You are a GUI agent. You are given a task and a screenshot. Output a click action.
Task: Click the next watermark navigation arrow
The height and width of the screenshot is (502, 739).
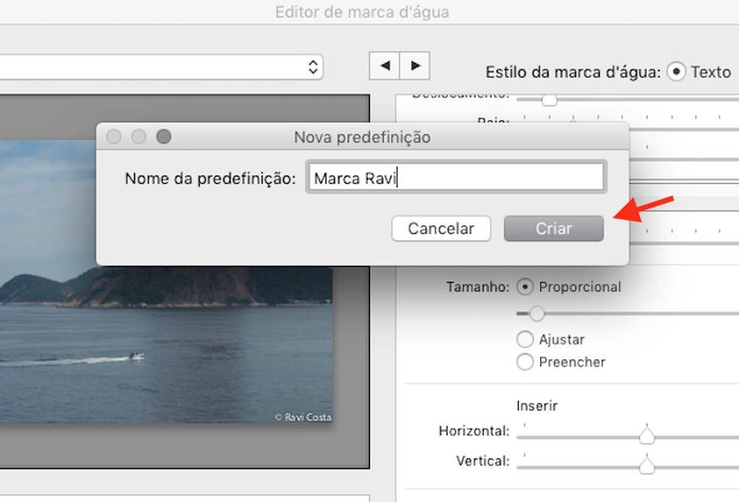(416, 66)
